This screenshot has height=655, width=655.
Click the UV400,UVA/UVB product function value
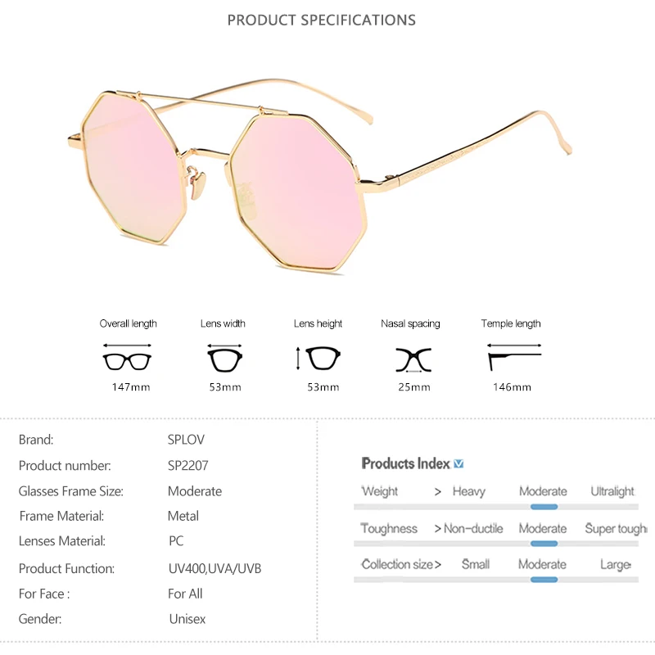[x=215, y=568]
